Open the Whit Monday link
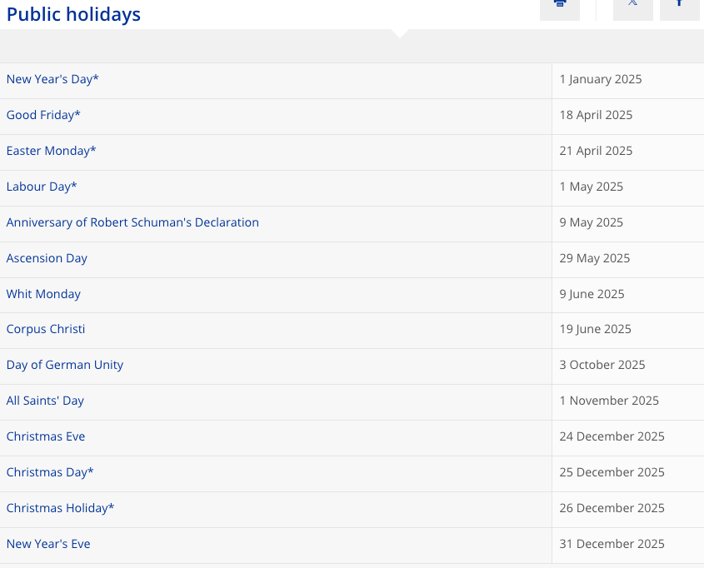 43,294
